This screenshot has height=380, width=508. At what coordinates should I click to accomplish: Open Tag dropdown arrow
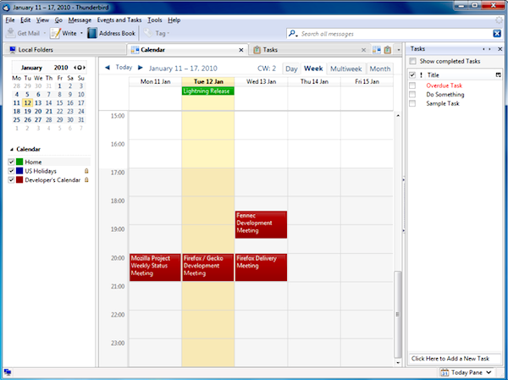tap(168, 33)
